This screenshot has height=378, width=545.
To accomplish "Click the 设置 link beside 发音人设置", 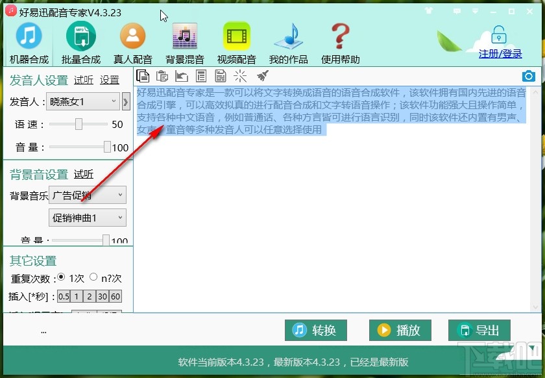I will click(110, 80).
